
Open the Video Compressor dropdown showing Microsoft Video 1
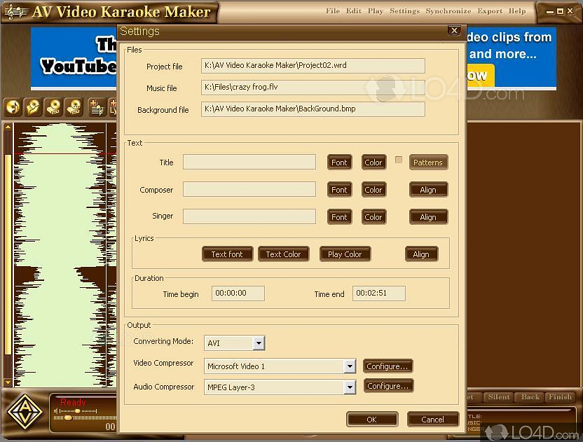point(351,366)
